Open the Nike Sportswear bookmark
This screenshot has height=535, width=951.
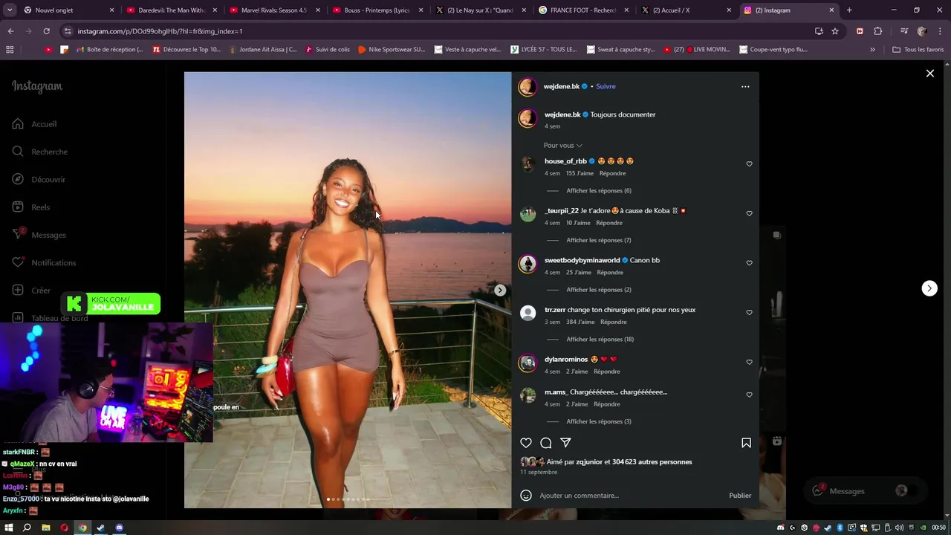pos(391,50)
